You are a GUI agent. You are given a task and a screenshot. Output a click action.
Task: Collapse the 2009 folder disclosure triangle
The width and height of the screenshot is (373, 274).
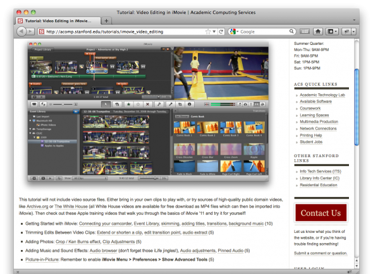pos(35,138)
